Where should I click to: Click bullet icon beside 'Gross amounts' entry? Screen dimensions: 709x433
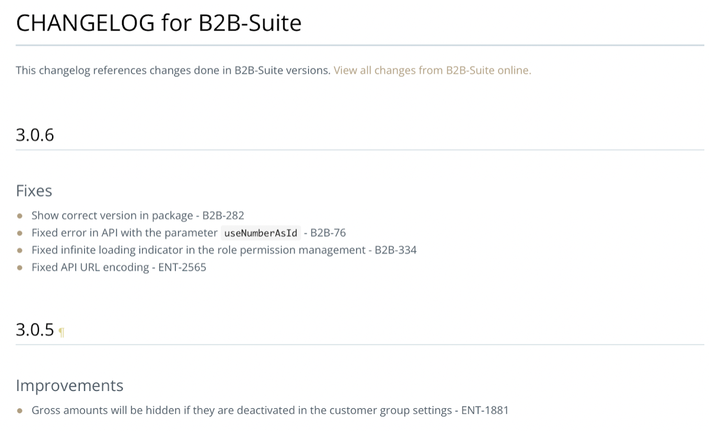[20, 411]
